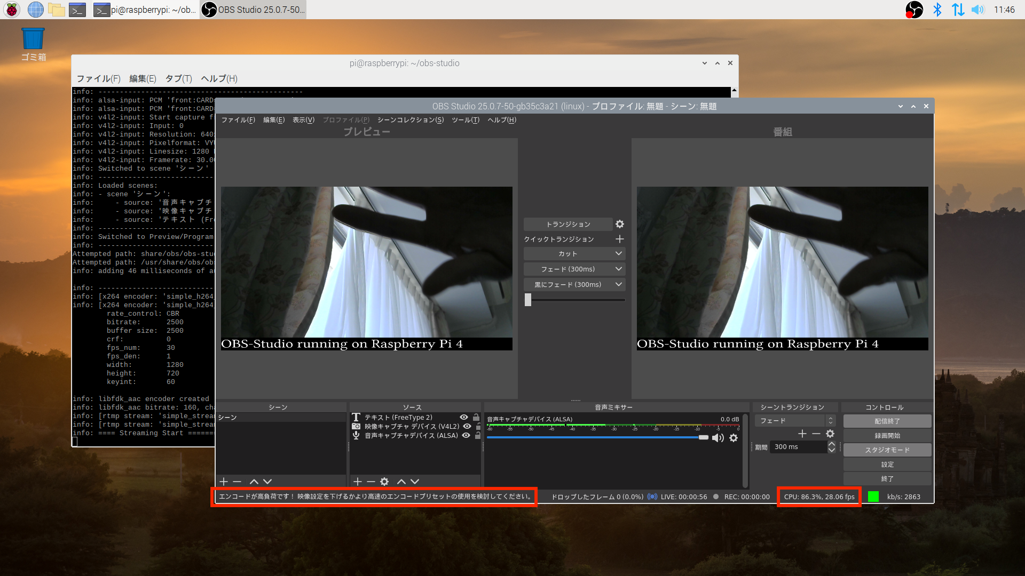This screenshot has width=1025, height=576.
Task: Mute the ALSA audio with the speaker icon
Action: [718, 438]
